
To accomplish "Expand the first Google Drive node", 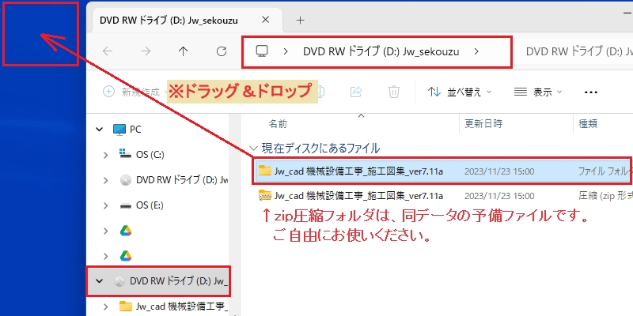I will coord(106,231).
